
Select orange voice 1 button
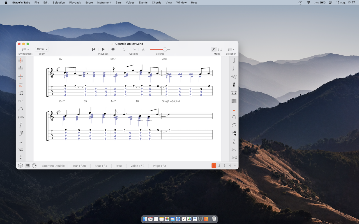click(x=214, y=166)
